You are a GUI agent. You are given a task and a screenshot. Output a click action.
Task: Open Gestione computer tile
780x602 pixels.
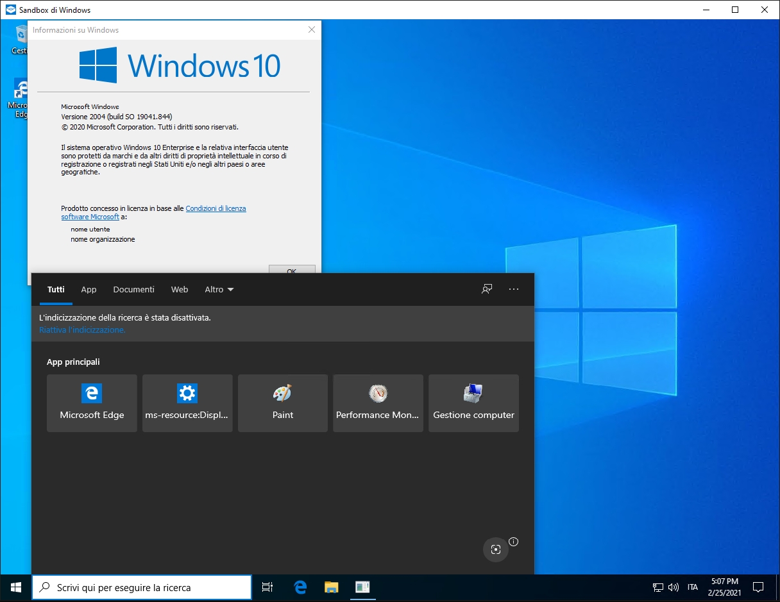pos(473,403)
